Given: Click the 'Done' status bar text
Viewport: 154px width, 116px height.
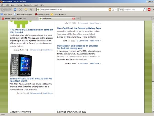Looking at the screenshot, I should [x=3, y=115].
